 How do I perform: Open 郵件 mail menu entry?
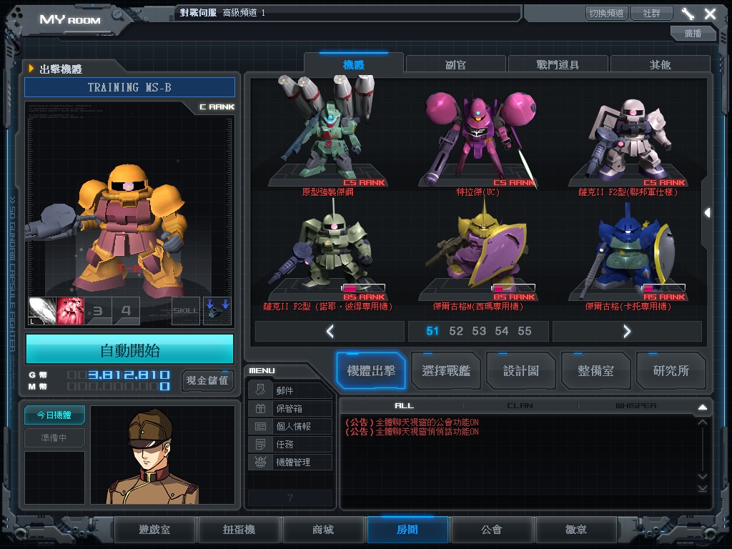(x=290, y=390)
